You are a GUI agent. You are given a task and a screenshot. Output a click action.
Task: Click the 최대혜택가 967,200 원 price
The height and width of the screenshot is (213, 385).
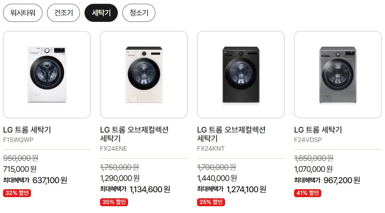(327, 180)
